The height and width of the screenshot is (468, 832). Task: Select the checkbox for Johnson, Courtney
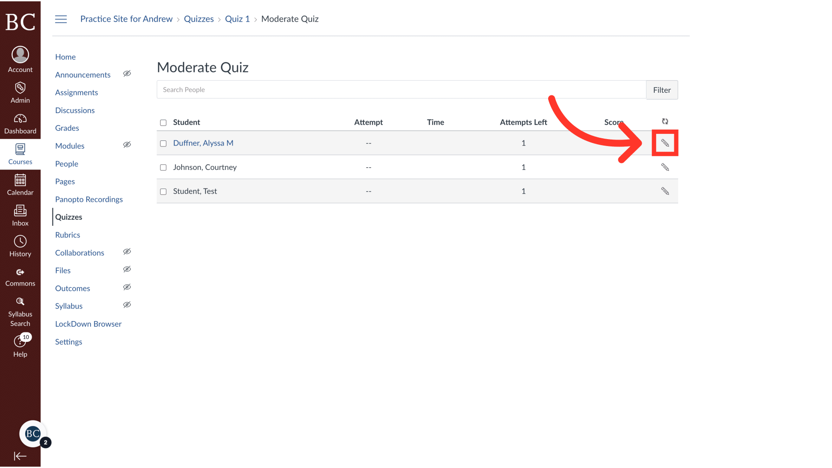pos(163,167)
